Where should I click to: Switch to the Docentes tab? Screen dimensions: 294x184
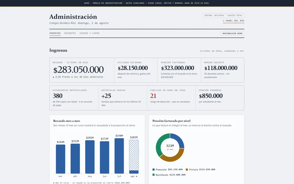coord(70,33)
